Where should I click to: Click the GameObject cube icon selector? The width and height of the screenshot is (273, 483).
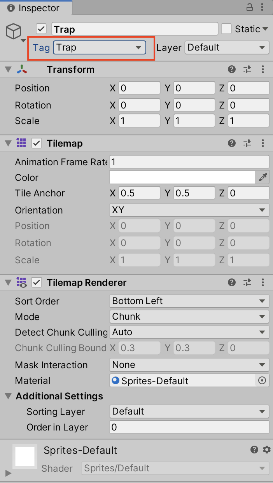[x=13, y=31]
